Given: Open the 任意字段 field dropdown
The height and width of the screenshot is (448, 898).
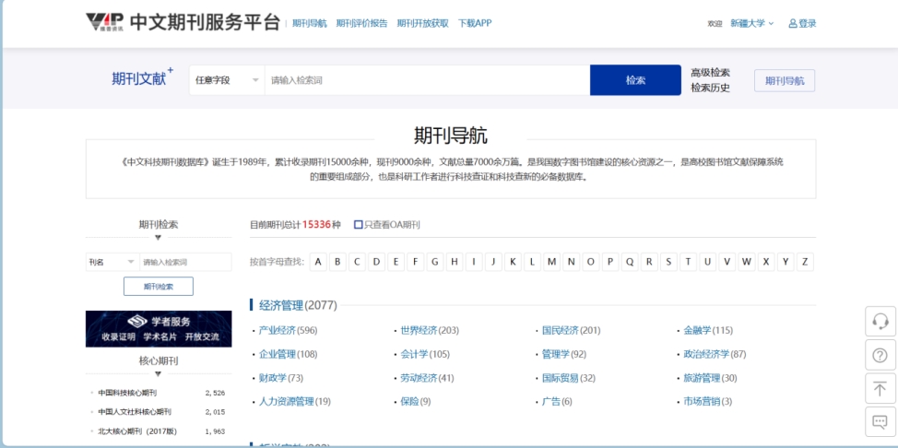Looking at the screenshot, I should click(x=227, y=80).
